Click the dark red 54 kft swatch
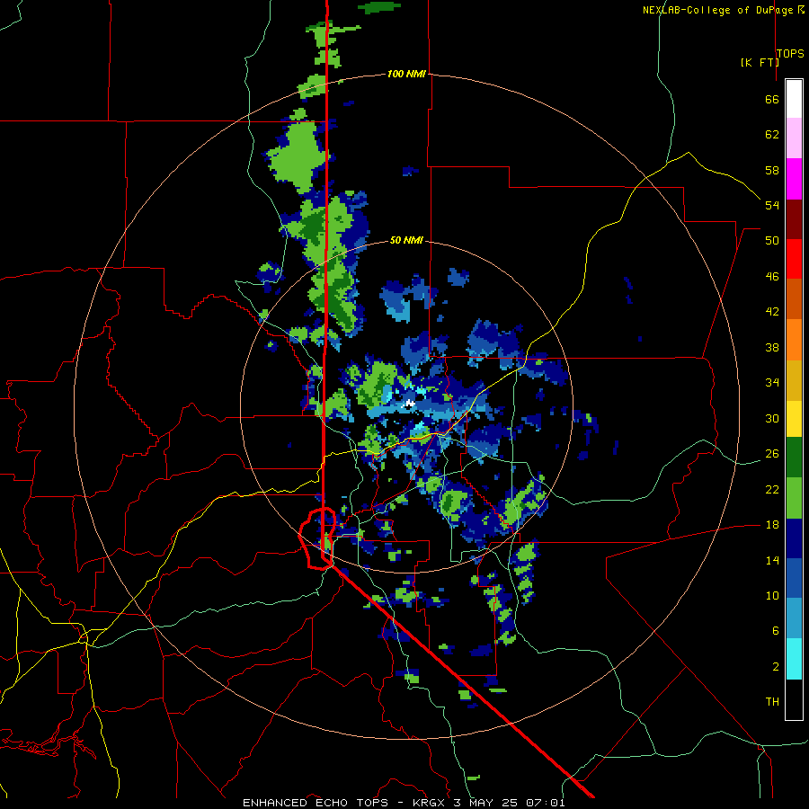This screenshot has width=809, height=809. (794, 218)
